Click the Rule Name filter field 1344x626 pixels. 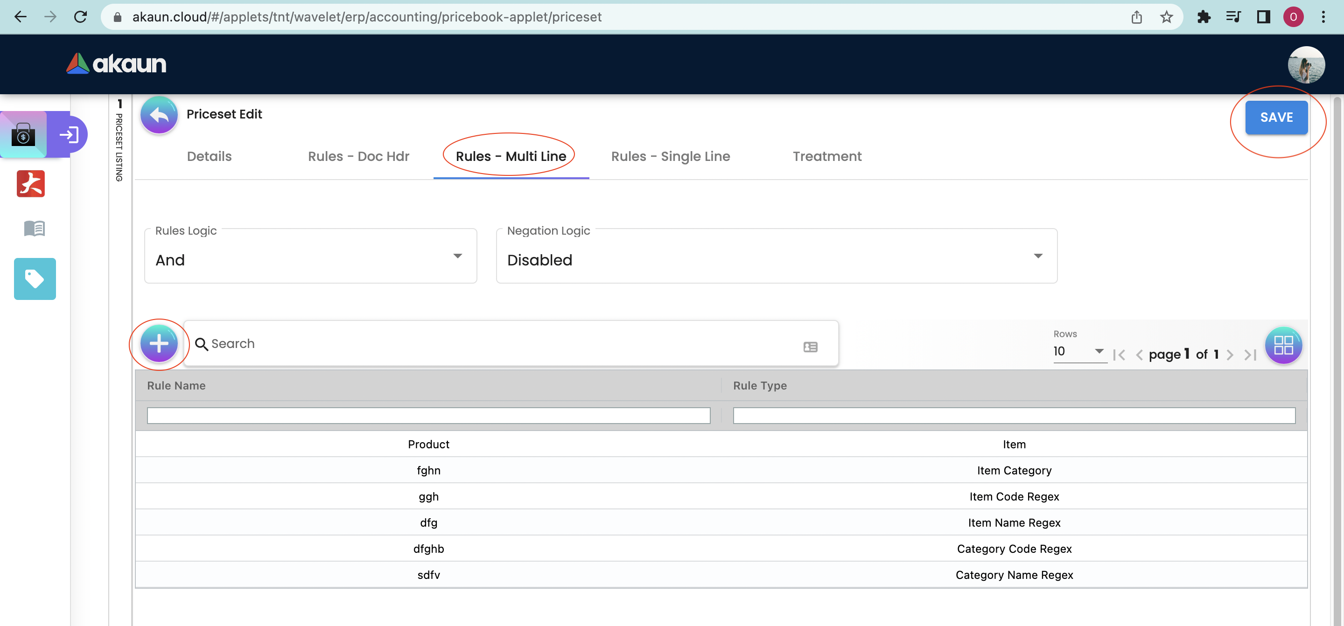(428, 416)
